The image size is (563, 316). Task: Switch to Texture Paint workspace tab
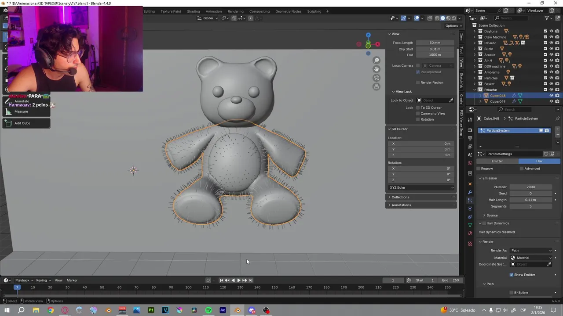coord(171,11)
